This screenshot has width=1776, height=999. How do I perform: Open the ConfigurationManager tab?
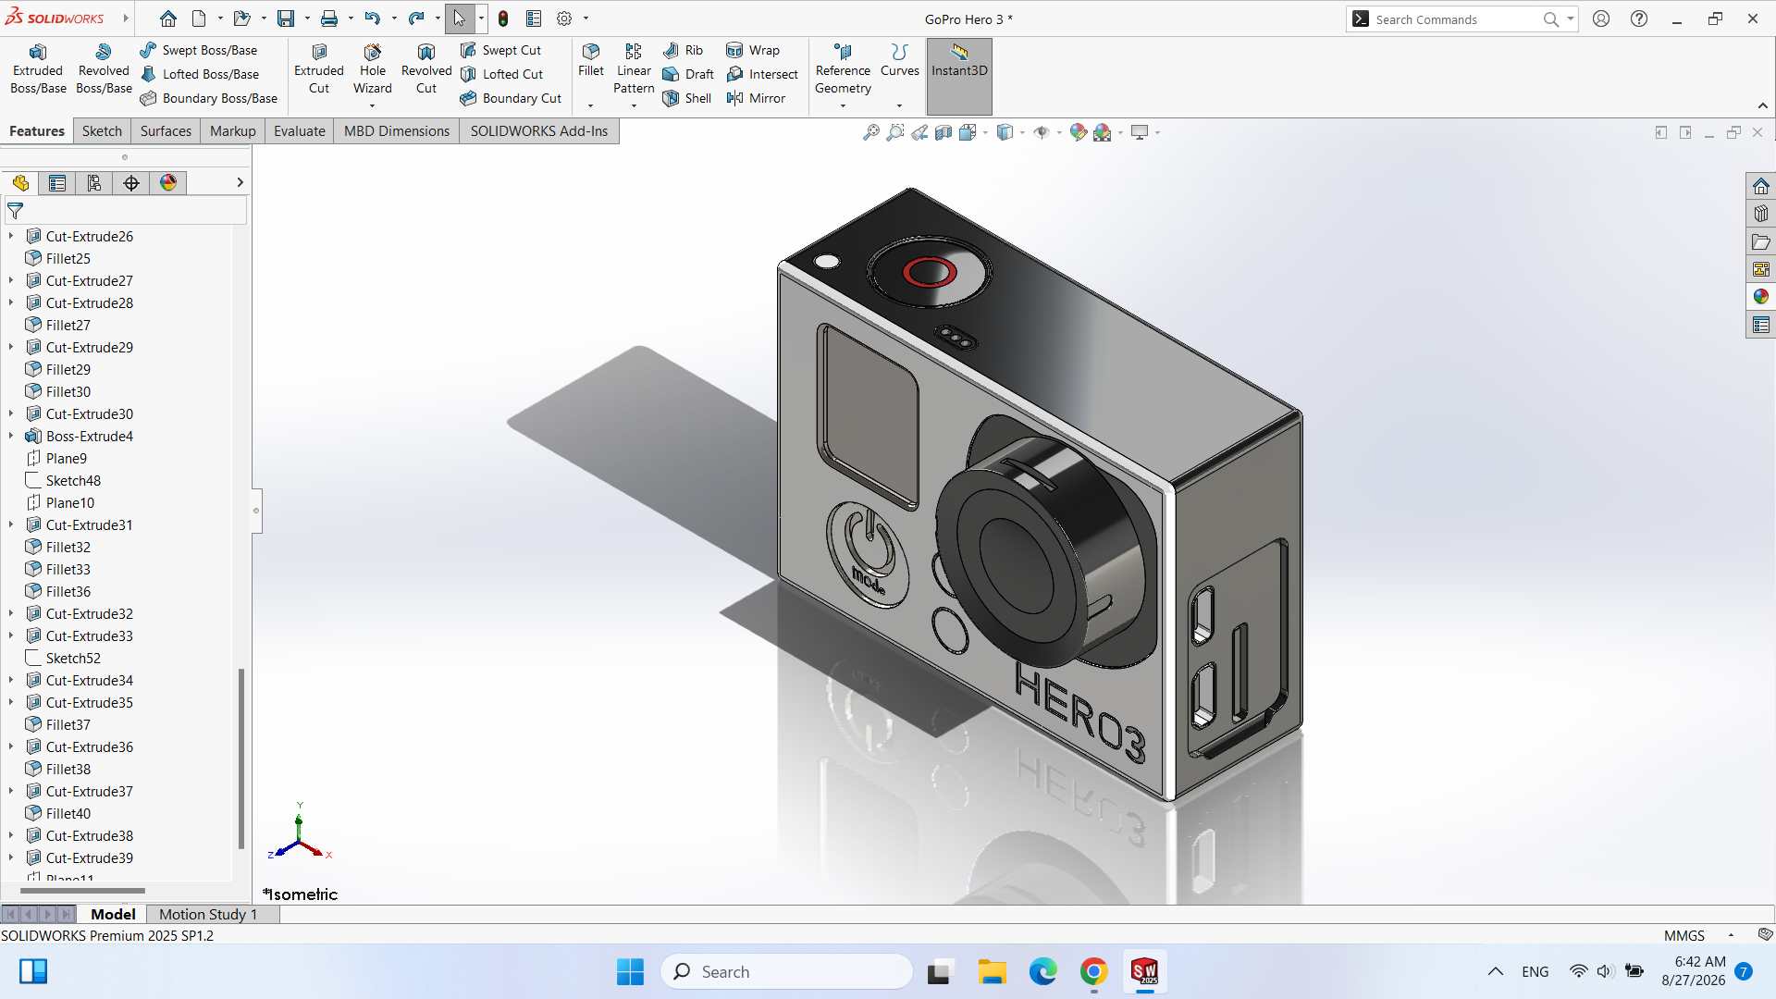tap(94, 183)
